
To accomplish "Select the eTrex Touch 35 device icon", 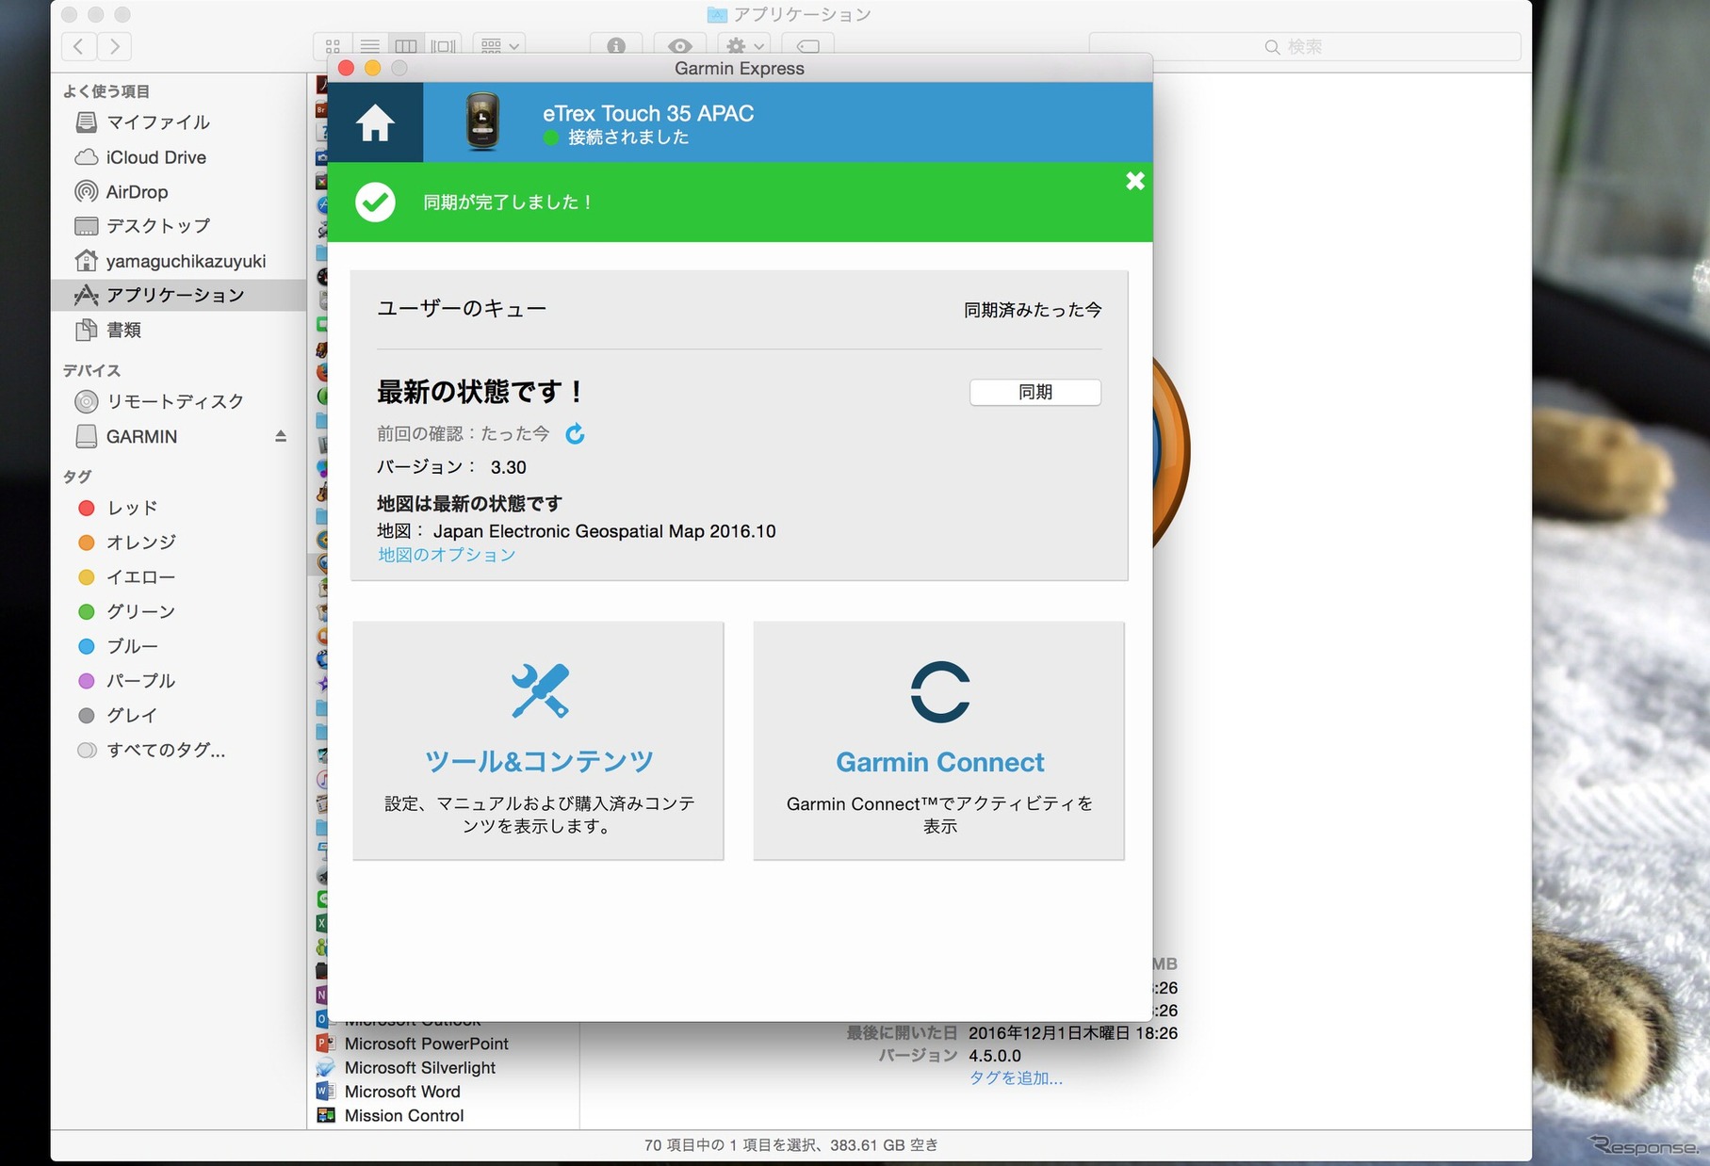I will pyautogui.click(x=482, y=121).
